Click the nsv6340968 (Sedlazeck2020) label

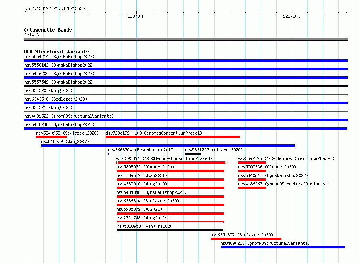[67, 133]
